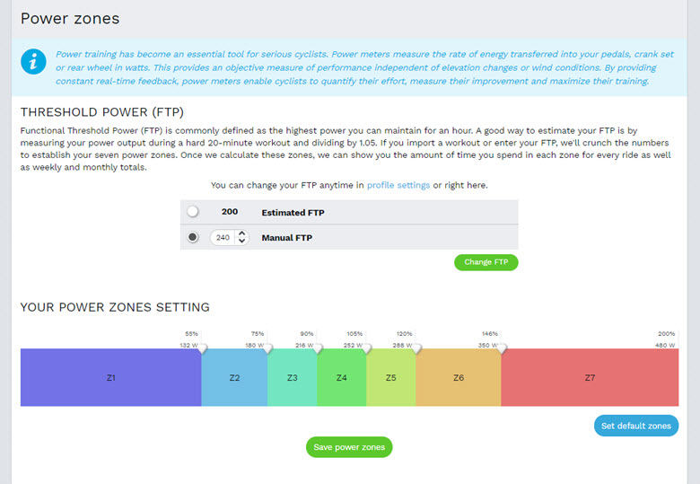The image size is (700, 484).
Task: Decrease Manual FTP with down arrow
Action: coord(241,242)
